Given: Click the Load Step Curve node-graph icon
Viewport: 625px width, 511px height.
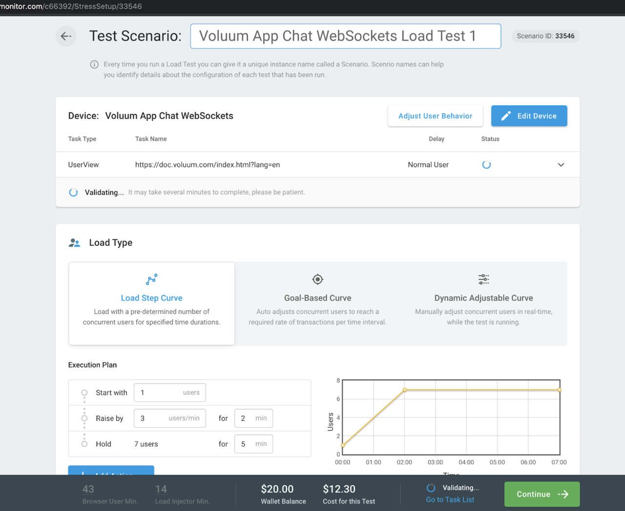Looking at the screenshot, I should pyautogui.click(x=151, y=279).
